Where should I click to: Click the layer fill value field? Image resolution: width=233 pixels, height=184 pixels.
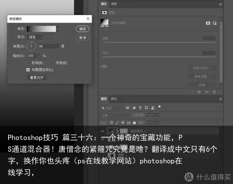tap(151, 123)
